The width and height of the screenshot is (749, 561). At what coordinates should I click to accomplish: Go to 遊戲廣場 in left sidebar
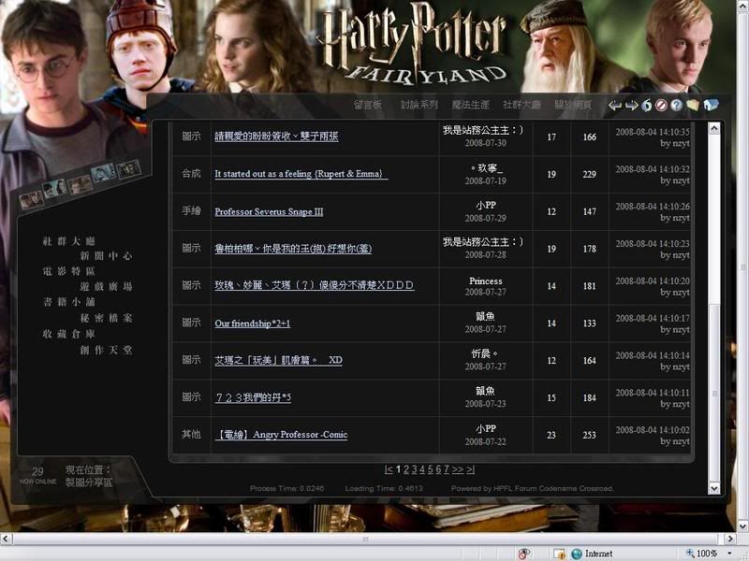(106, 287)
